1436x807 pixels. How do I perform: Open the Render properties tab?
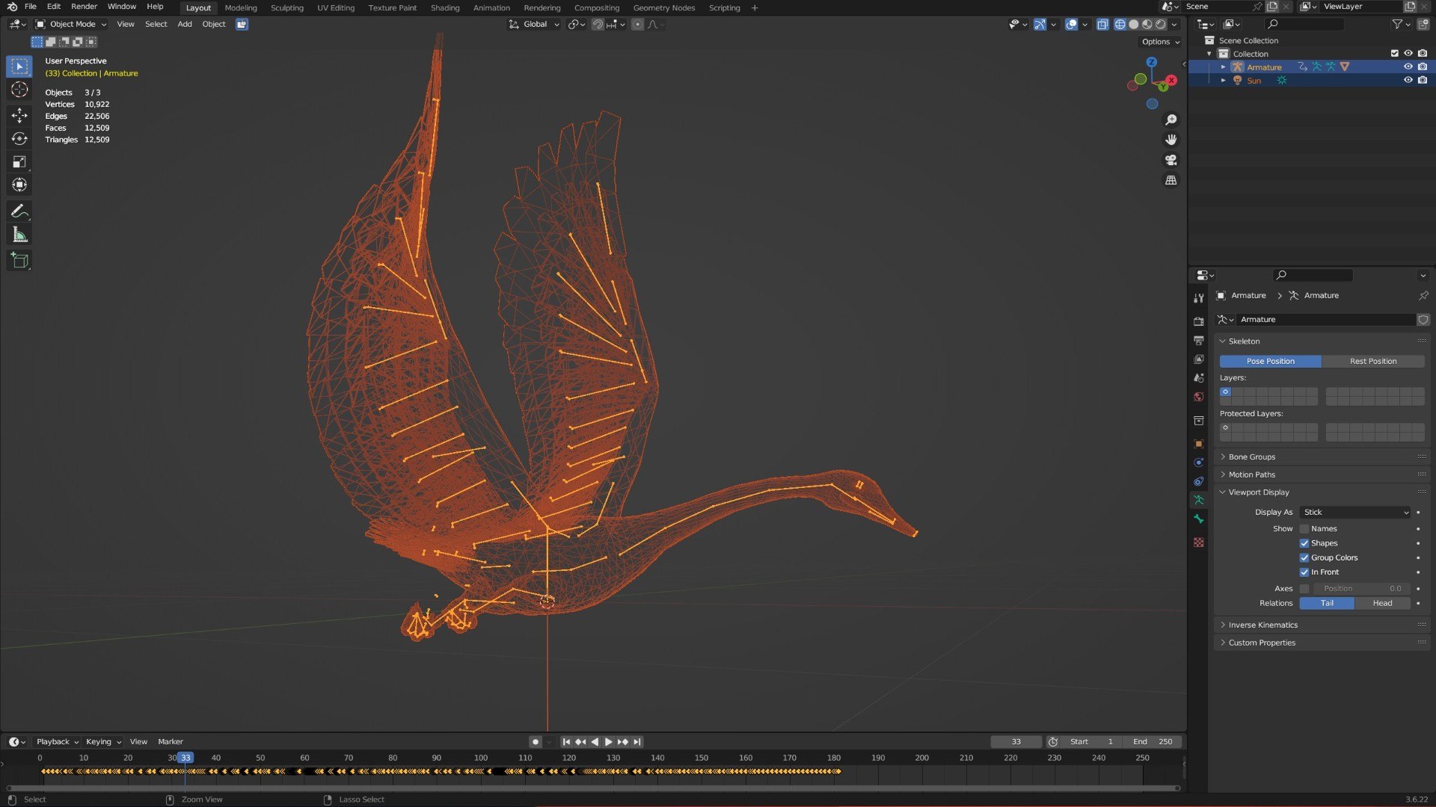[1199, 321]
